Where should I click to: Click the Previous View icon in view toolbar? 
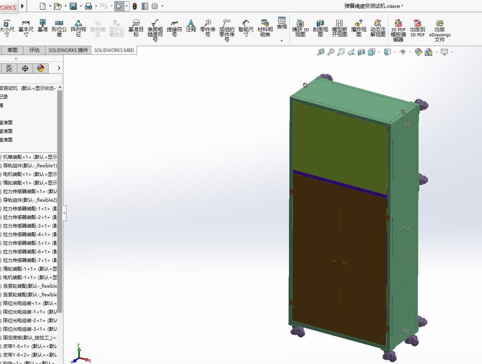pos(351,52)
